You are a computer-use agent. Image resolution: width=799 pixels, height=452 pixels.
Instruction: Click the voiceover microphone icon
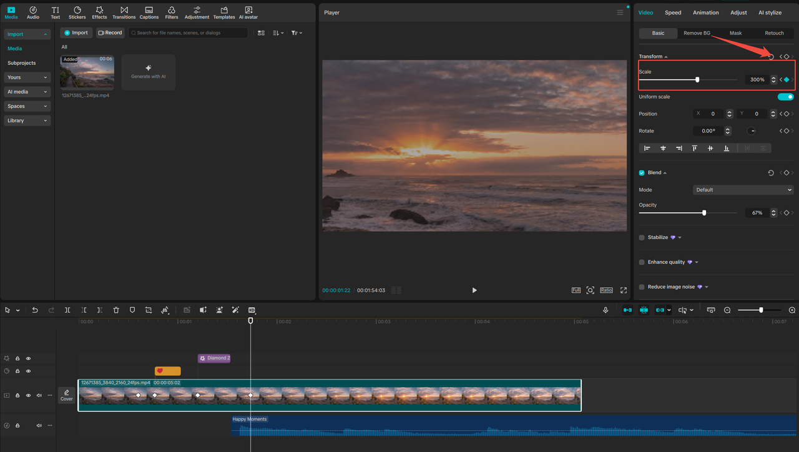point(605,310)
